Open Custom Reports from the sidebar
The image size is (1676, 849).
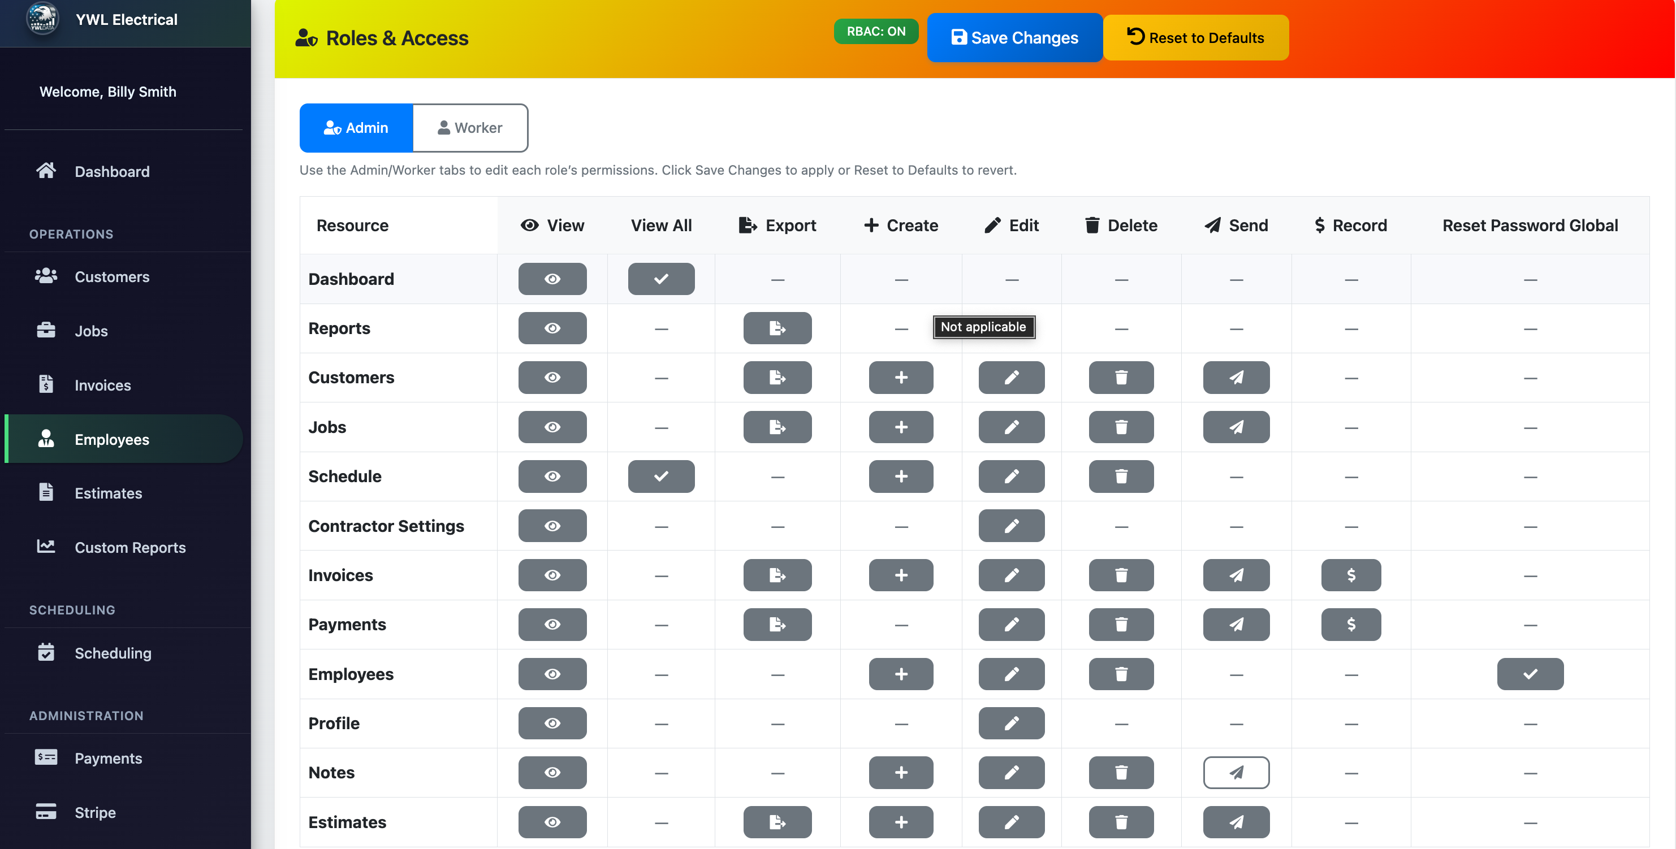pyautogui.click(x=129, y=547)
